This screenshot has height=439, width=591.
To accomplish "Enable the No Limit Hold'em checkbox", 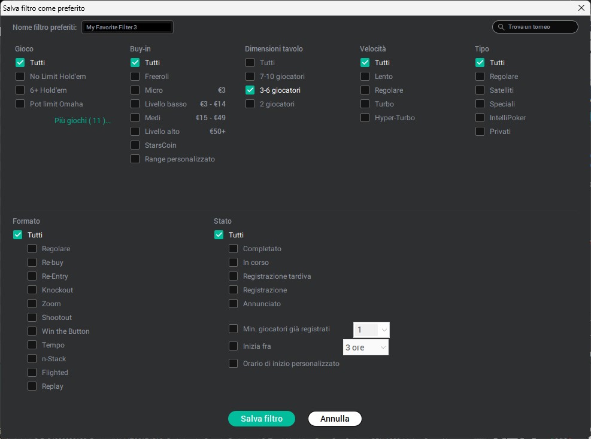I will coord(20,77).
